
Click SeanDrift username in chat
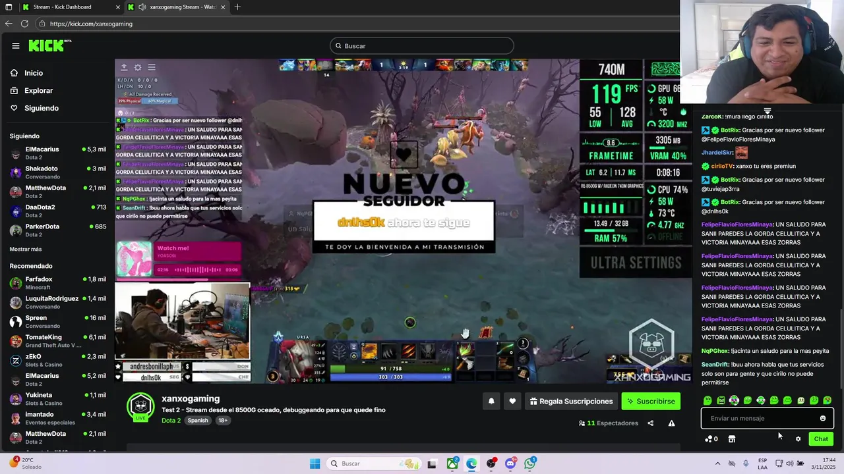pos(715,365)
